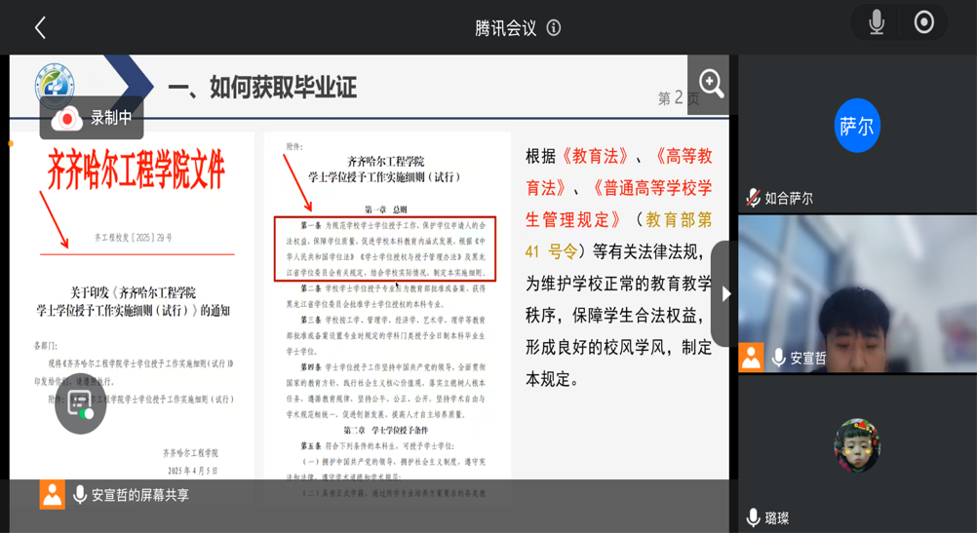The width and height of the screenshot is (977, 533).
Task: Click the 安宣哲的屏幕共享 label
Action: click(x=140, y=495)
